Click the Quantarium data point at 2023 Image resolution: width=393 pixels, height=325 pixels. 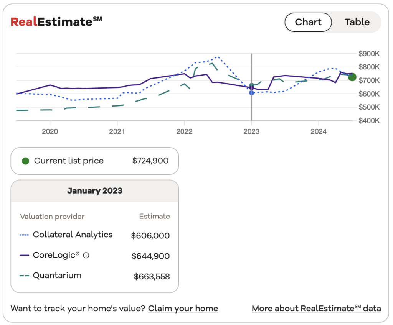point(251,85)
